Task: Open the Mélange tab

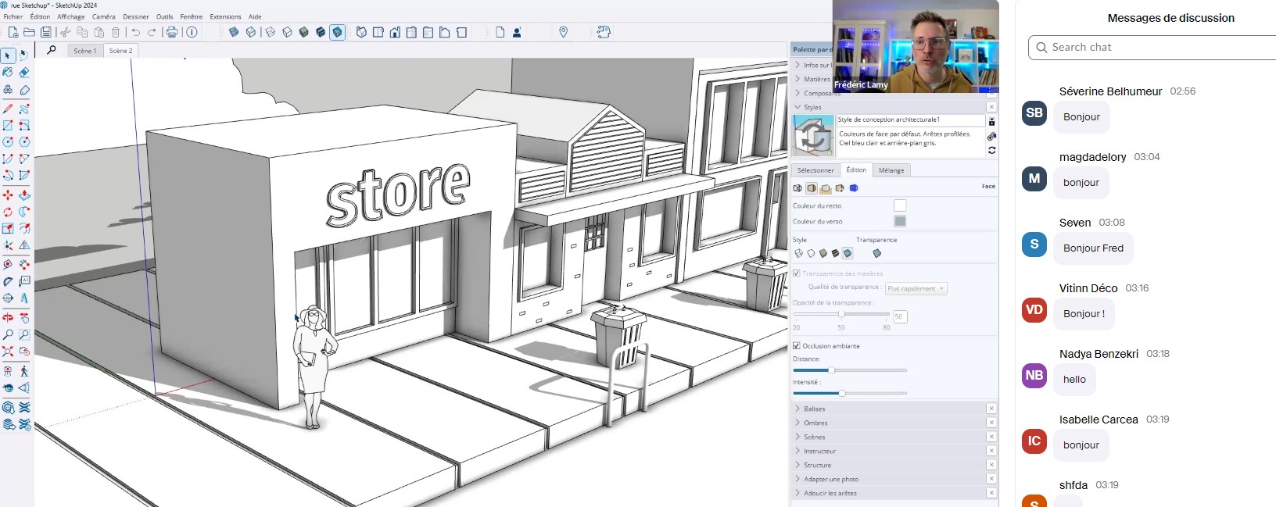Action: 891,170
